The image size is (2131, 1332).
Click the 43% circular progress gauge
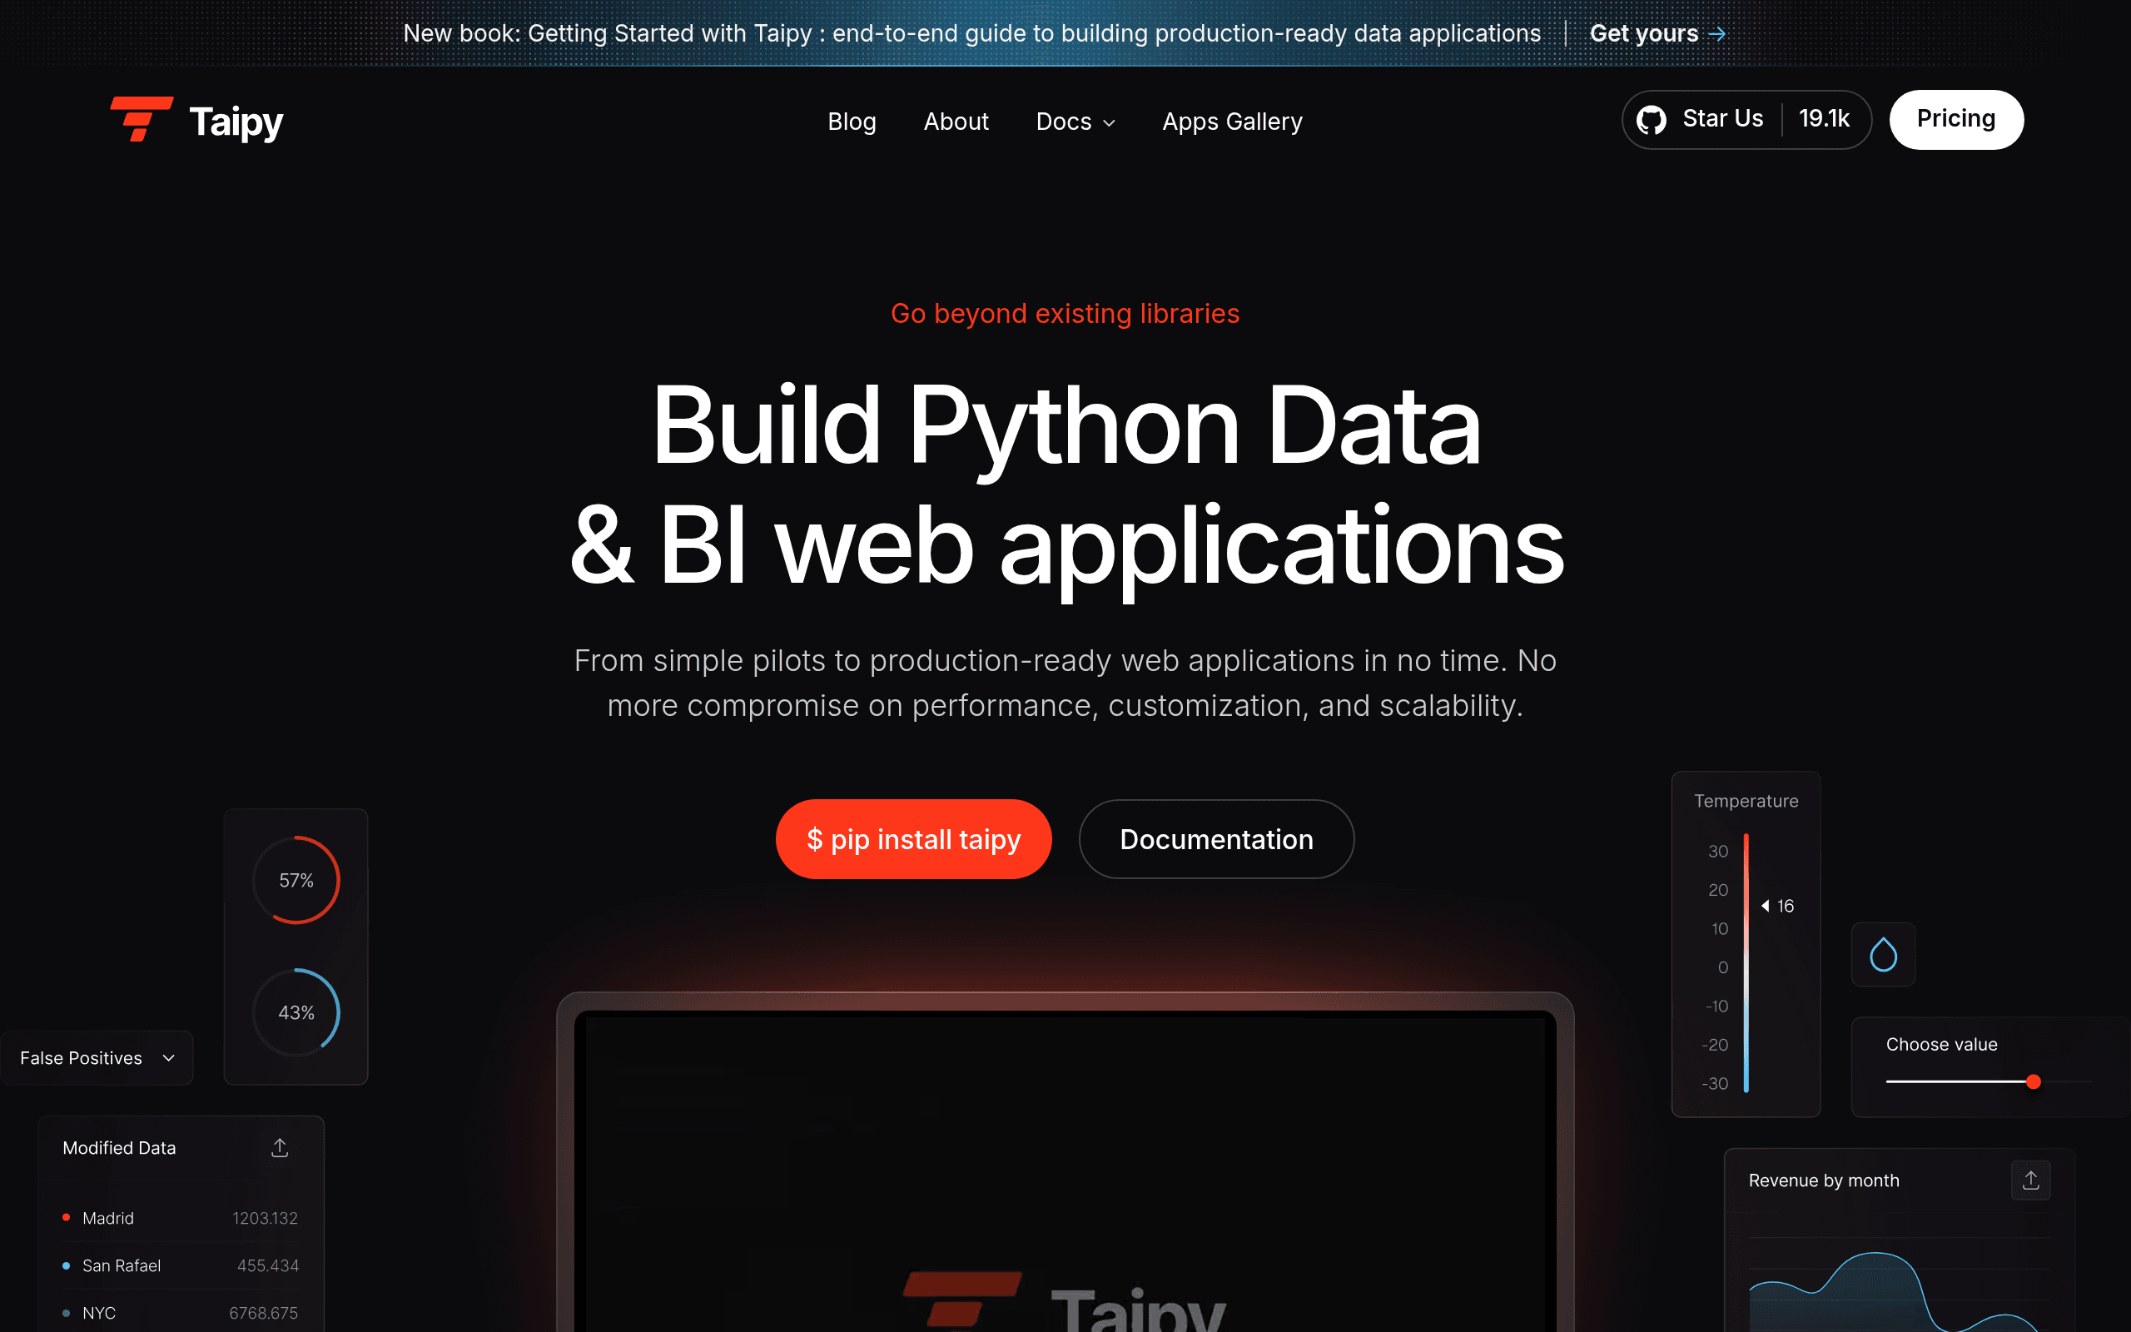coord(296,1013)
